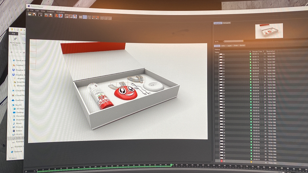Click the Save As disk icon in toolbar
The height and width of the screenshot is (173, 308).
pyautogui.click(x=34, y=14)
